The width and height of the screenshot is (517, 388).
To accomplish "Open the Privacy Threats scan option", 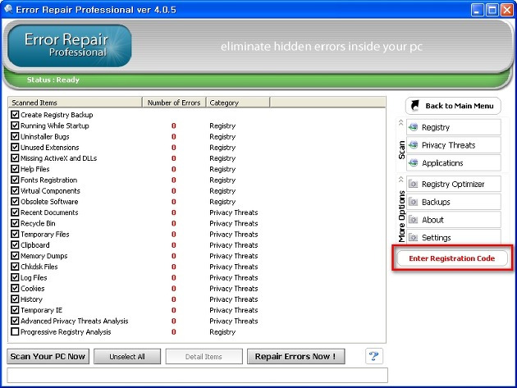I will tap(454, 145).
